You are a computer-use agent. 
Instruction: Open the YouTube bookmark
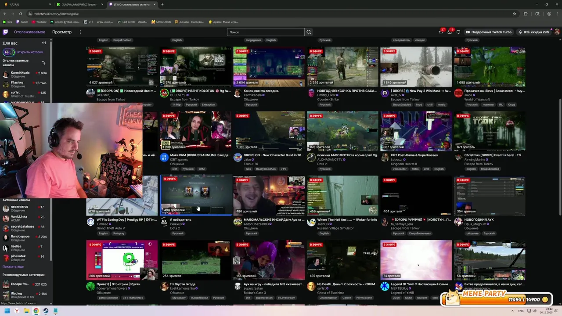coord(39,22)
